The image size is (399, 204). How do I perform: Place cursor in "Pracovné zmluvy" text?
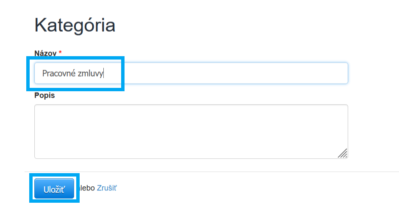[73, 73]
